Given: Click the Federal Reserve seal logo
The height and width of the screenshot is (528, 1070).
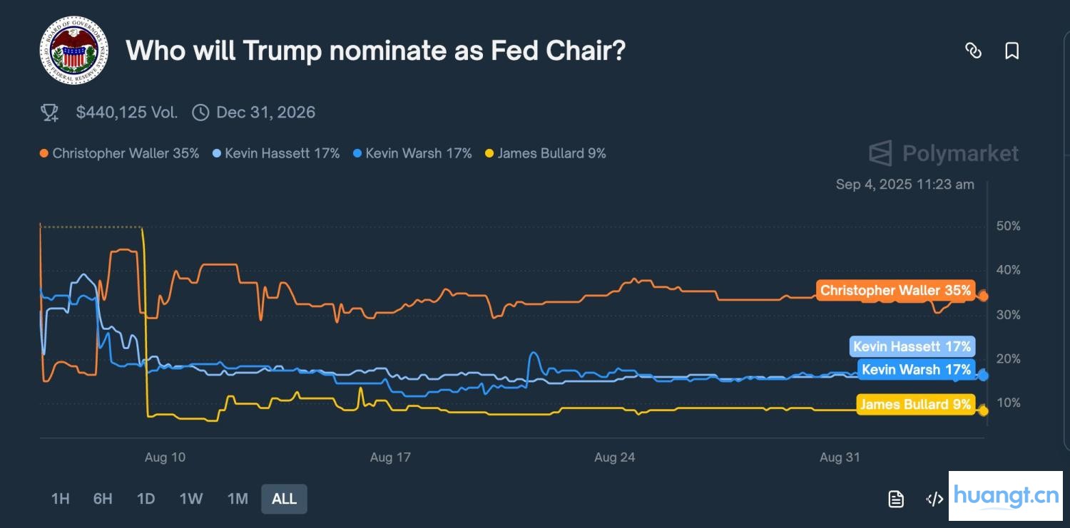Looking at the screenshot, I should coord(74,50).
